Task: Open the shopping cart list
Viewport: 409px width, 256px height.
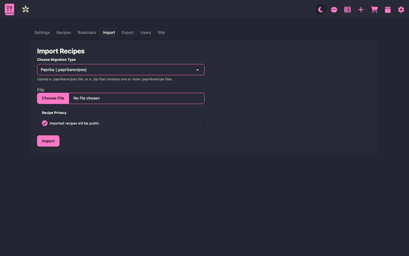Action: click(x=374, y=10)
